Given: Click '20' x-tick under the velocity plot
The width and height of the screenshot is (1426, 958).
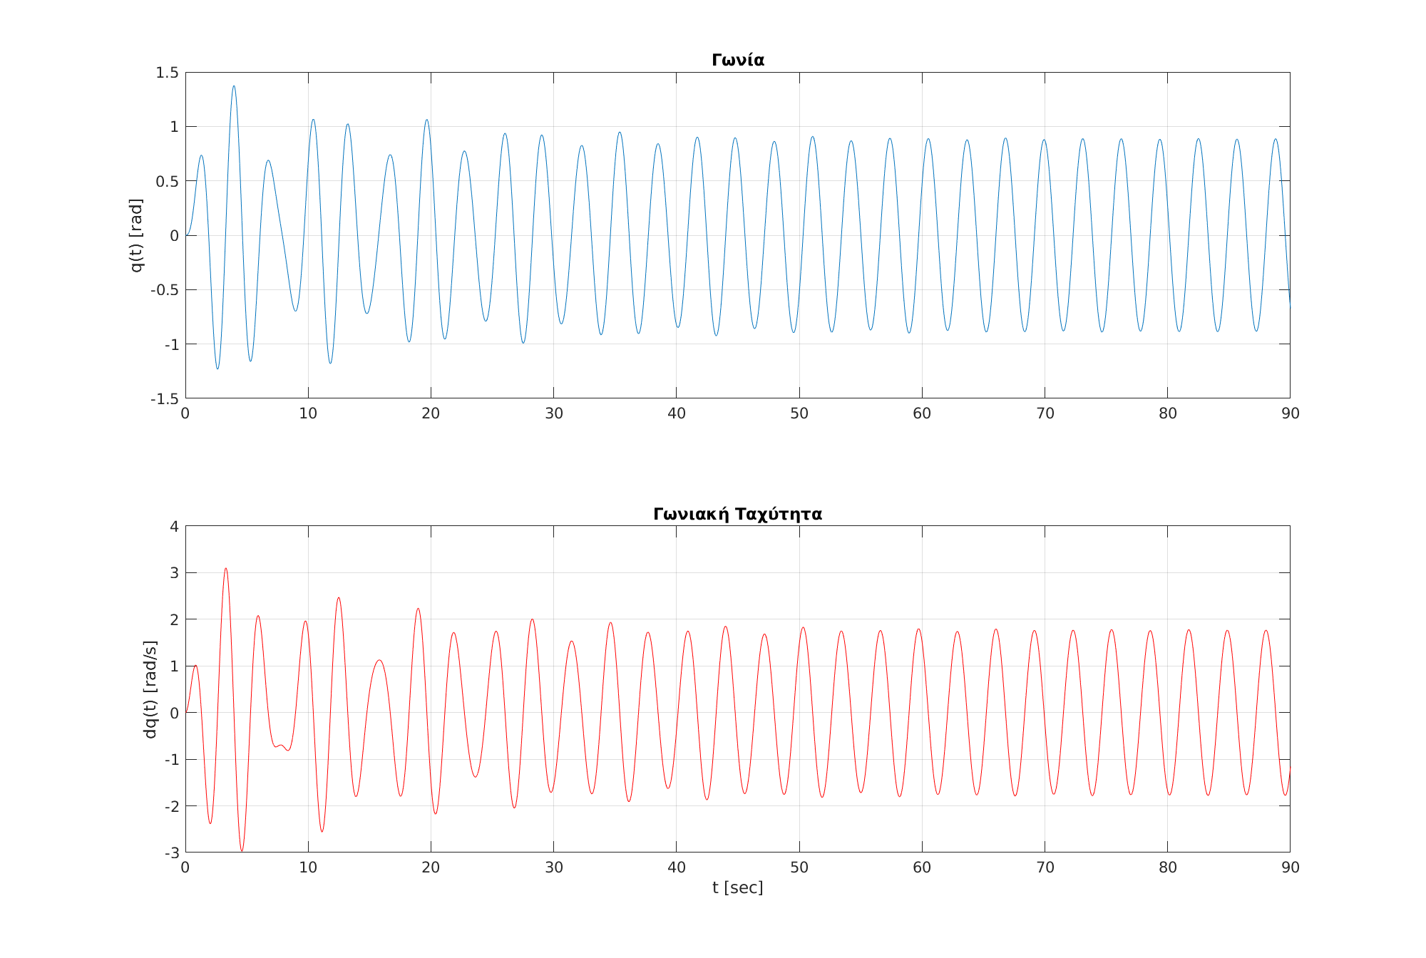Looking at the screenshot, I should point(431,868).
